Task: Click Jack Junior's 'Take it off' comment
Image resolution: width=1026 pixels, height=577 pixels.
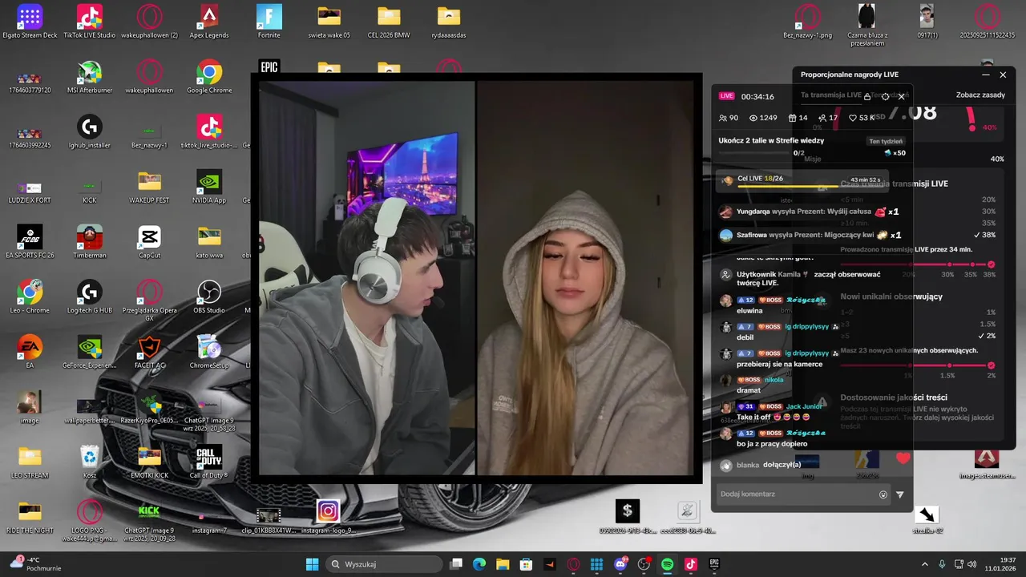Action: click(x=774, y=412)
